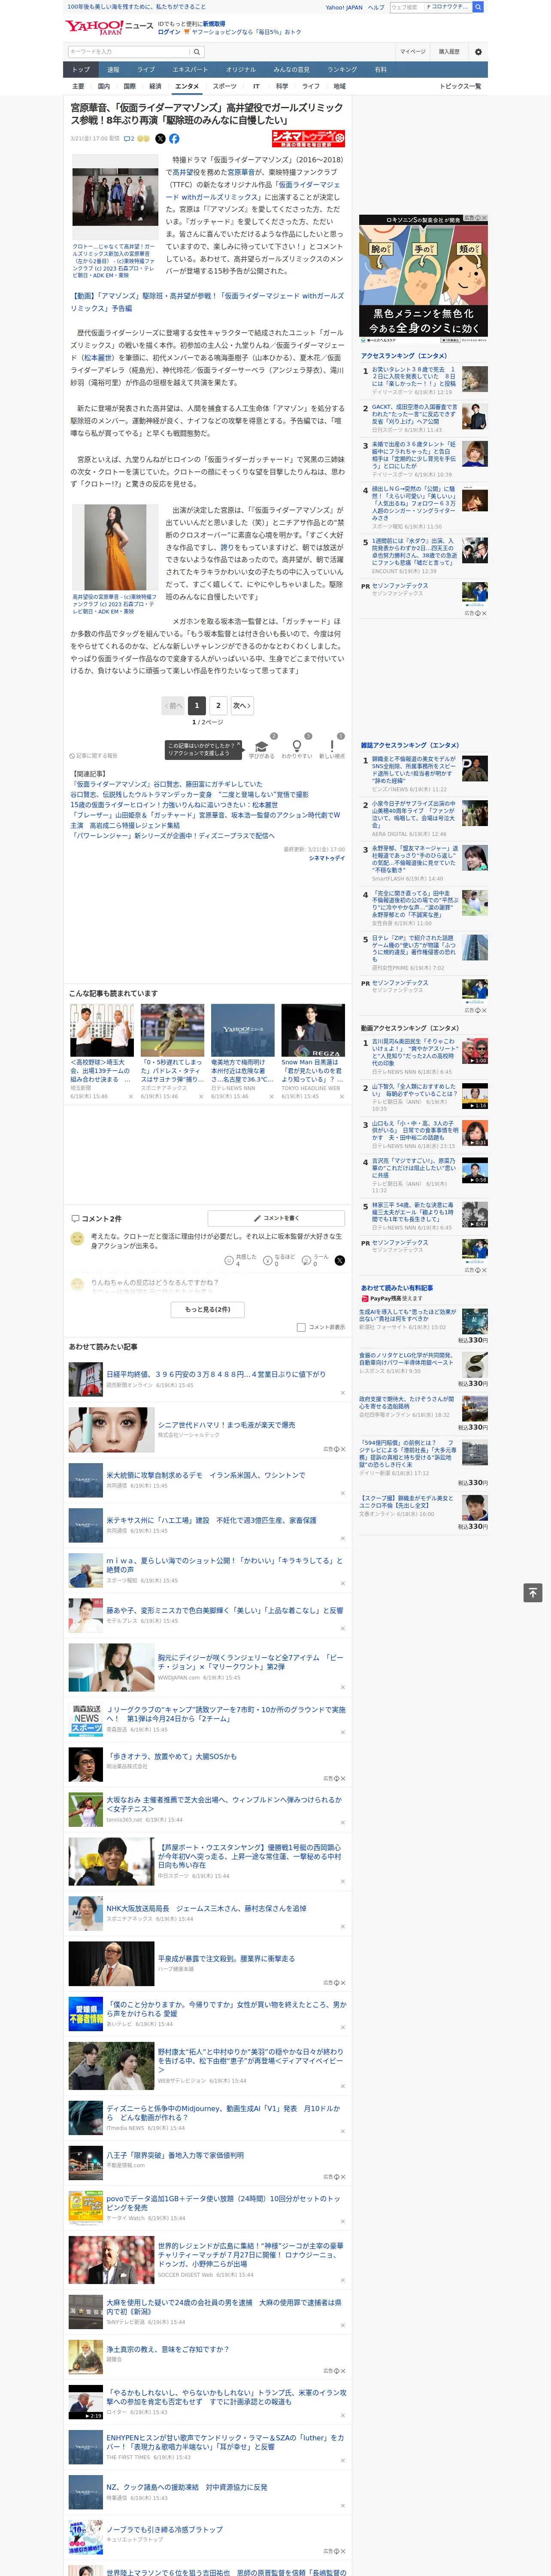Open the 速報 tab
This screenshot has width=551, height=2576.
point(113,70)
